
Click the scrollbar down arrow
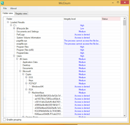pos(124,116)
